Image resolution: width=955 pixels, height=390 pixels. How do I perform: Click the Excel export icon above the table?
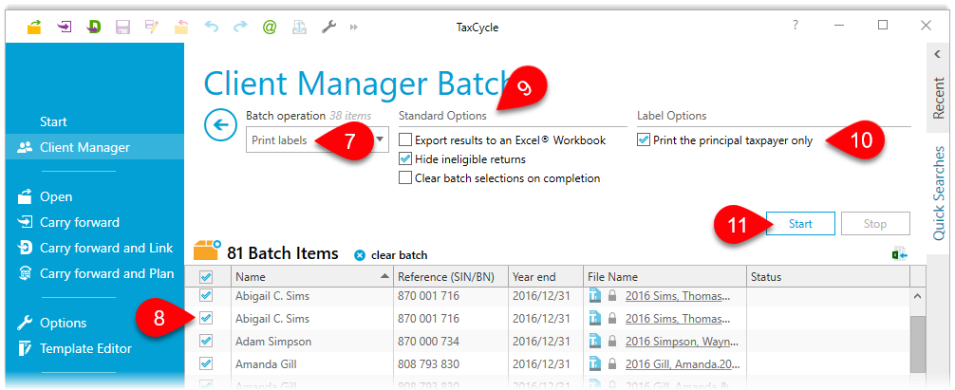click(900, 255)
